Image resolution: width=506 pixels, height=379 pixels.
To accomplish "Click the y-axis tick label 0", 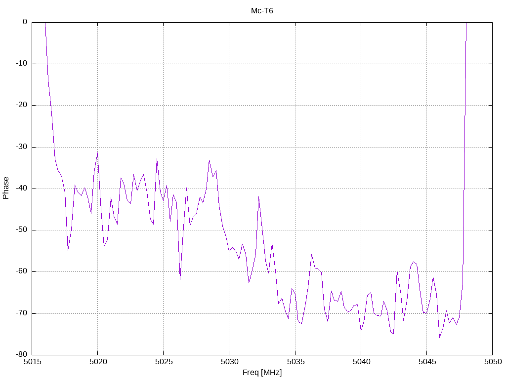I will click(x=25, y=22).
